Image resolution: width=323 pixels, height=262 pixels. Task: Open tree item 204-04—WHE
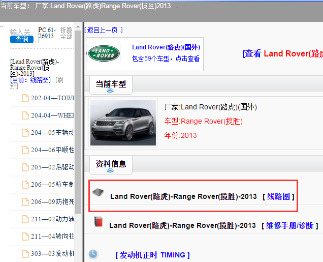click(x=52, y=115)
